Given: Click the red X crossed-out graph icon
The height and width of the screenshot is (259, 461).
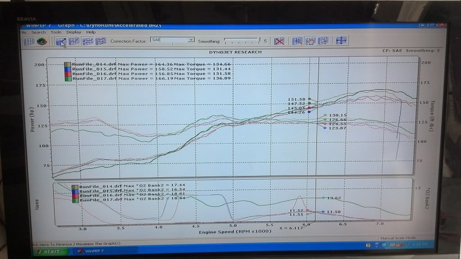Looking at the screenshot, I should (280, 41).
